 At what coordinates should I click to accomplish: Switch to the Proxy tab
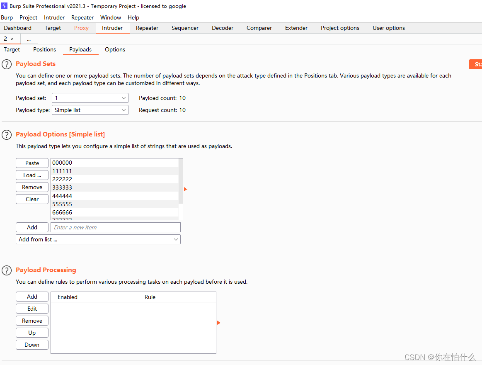click(x=81, y=28)
